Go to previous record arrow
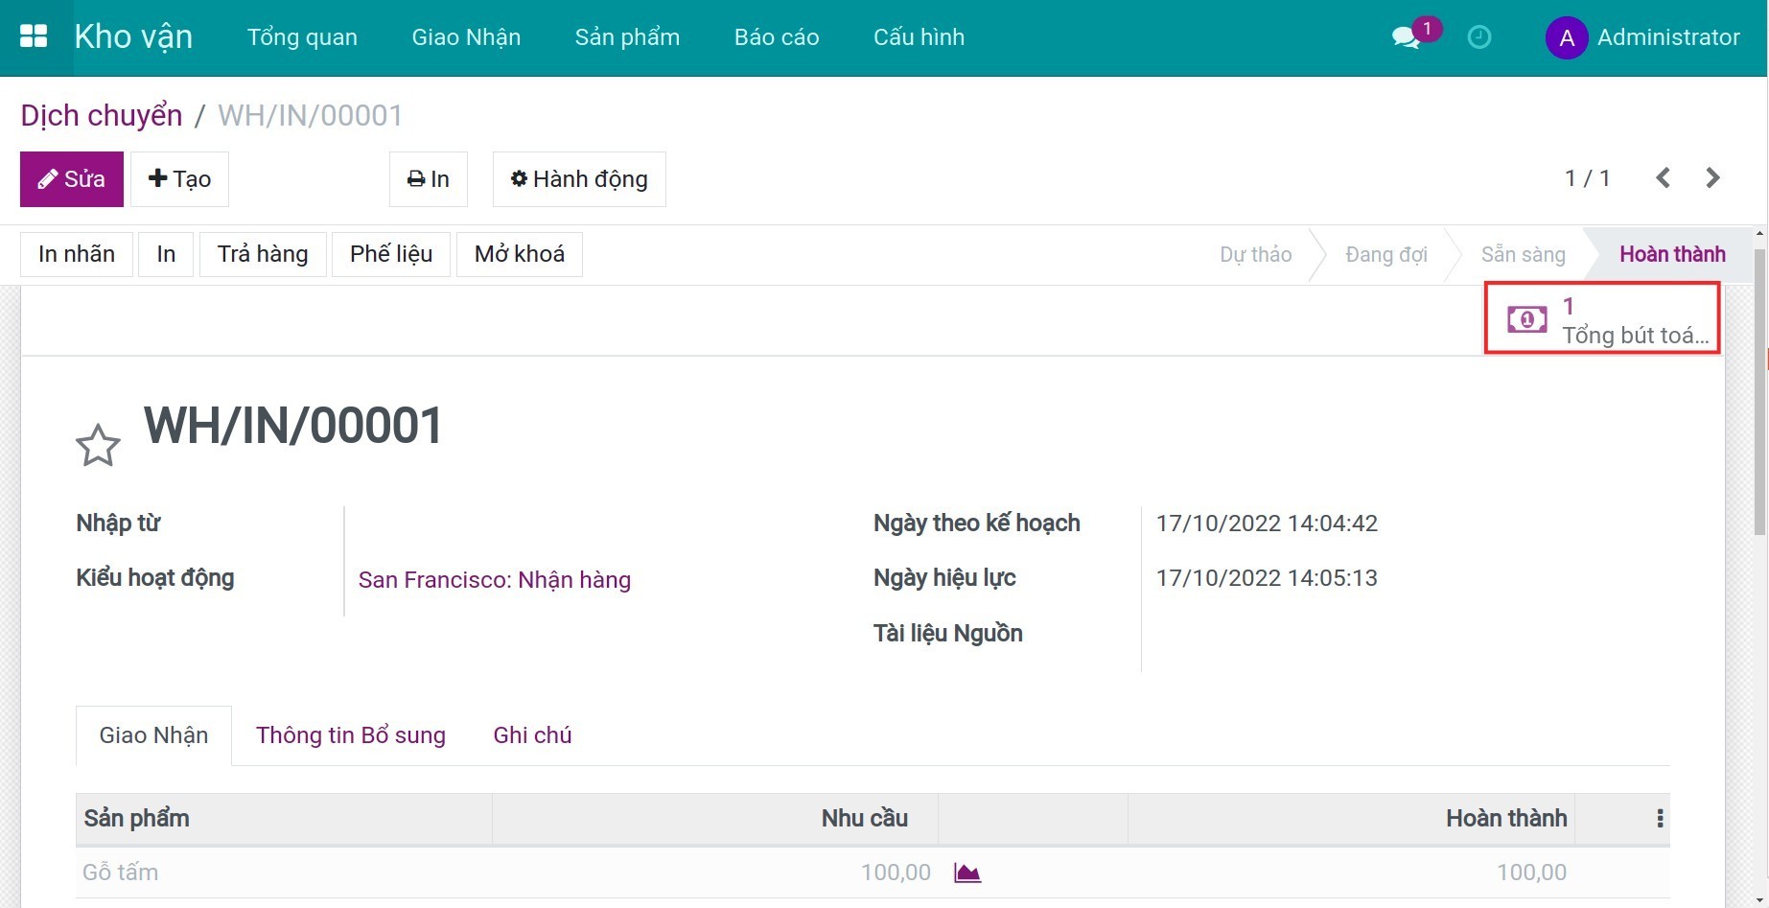Screen dimensions: 1769x908 [1664, 178]
